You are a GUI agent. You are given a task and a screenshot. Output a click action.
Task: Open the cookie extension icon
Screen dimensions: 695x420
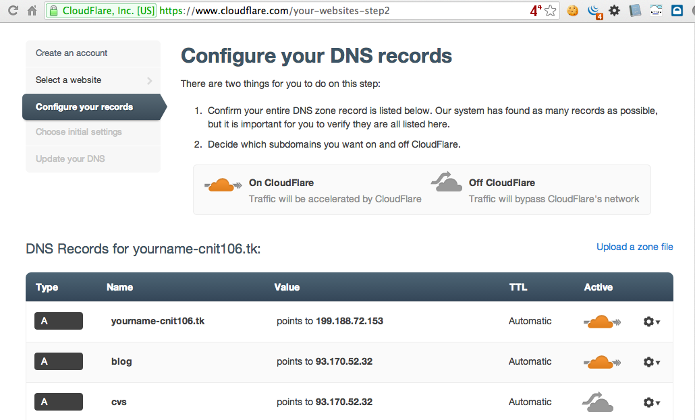572,11
